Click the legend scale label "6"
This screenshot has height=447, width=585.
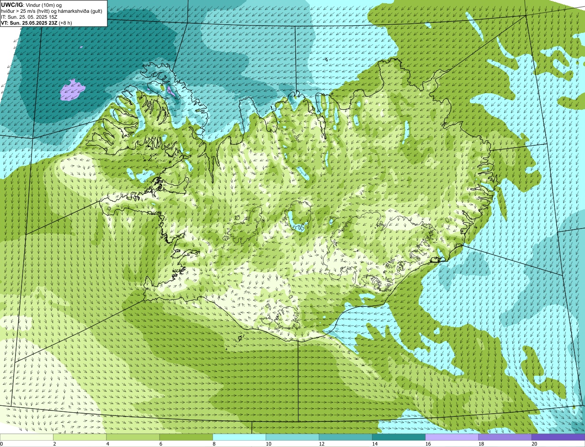(x=160, y=444)
